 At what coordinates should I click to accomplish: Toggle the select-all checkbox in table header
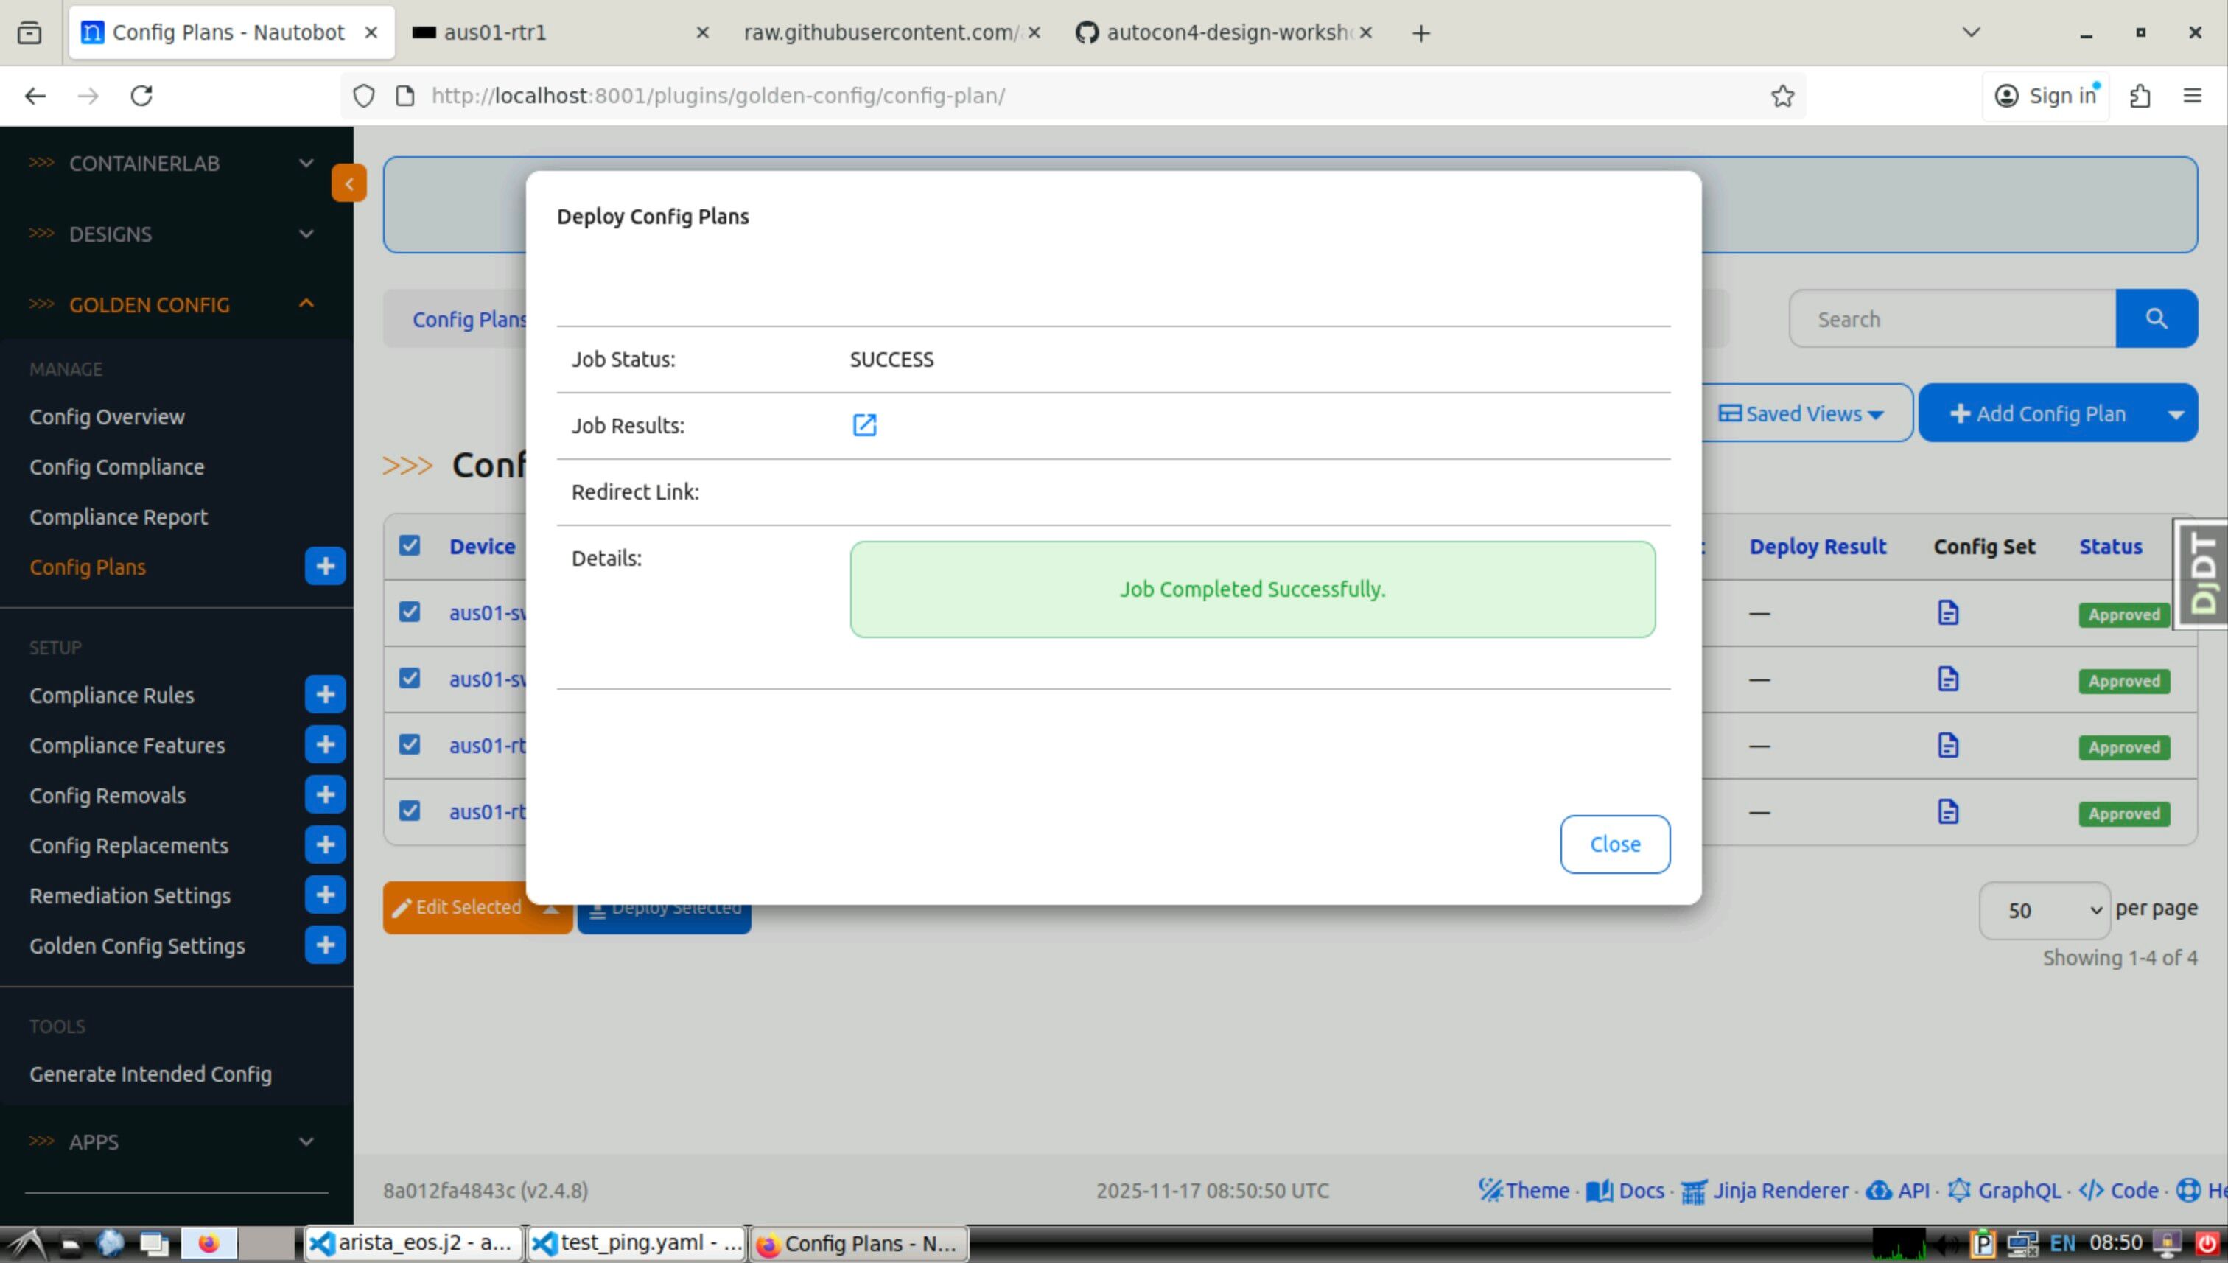(410, 545)
